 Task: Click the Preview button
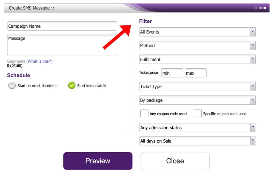(x=98, y=161)
